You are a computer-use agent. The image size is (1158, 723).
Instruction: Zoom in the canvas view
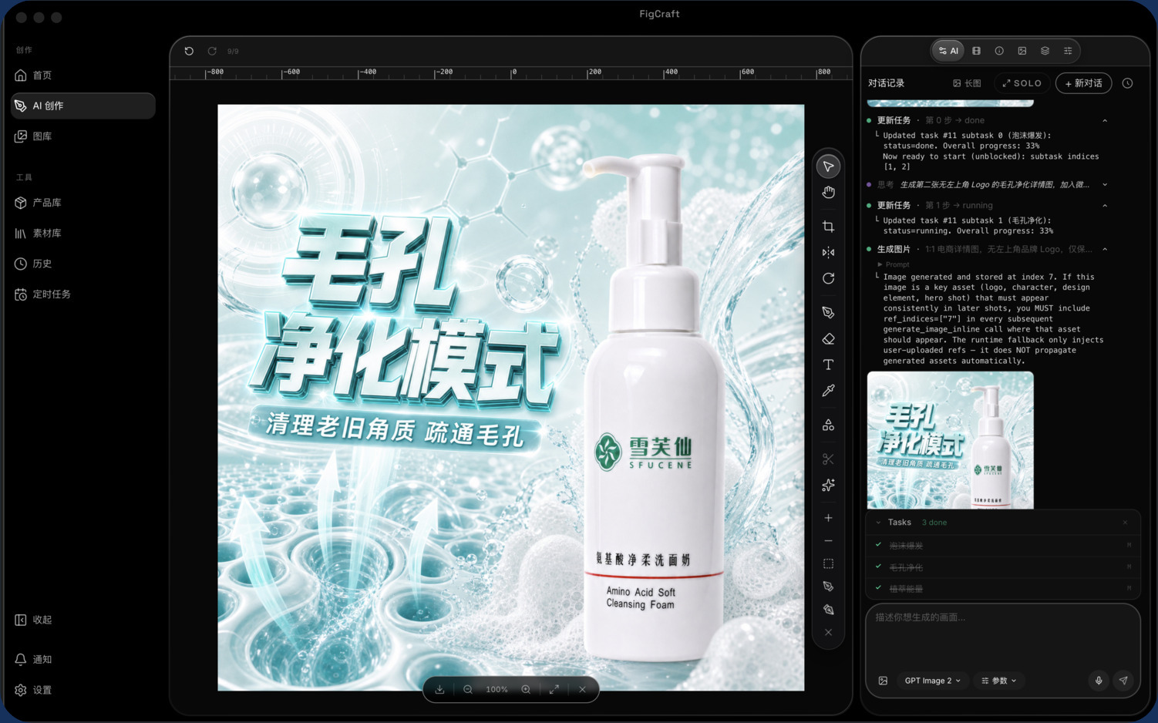point(526,689)
